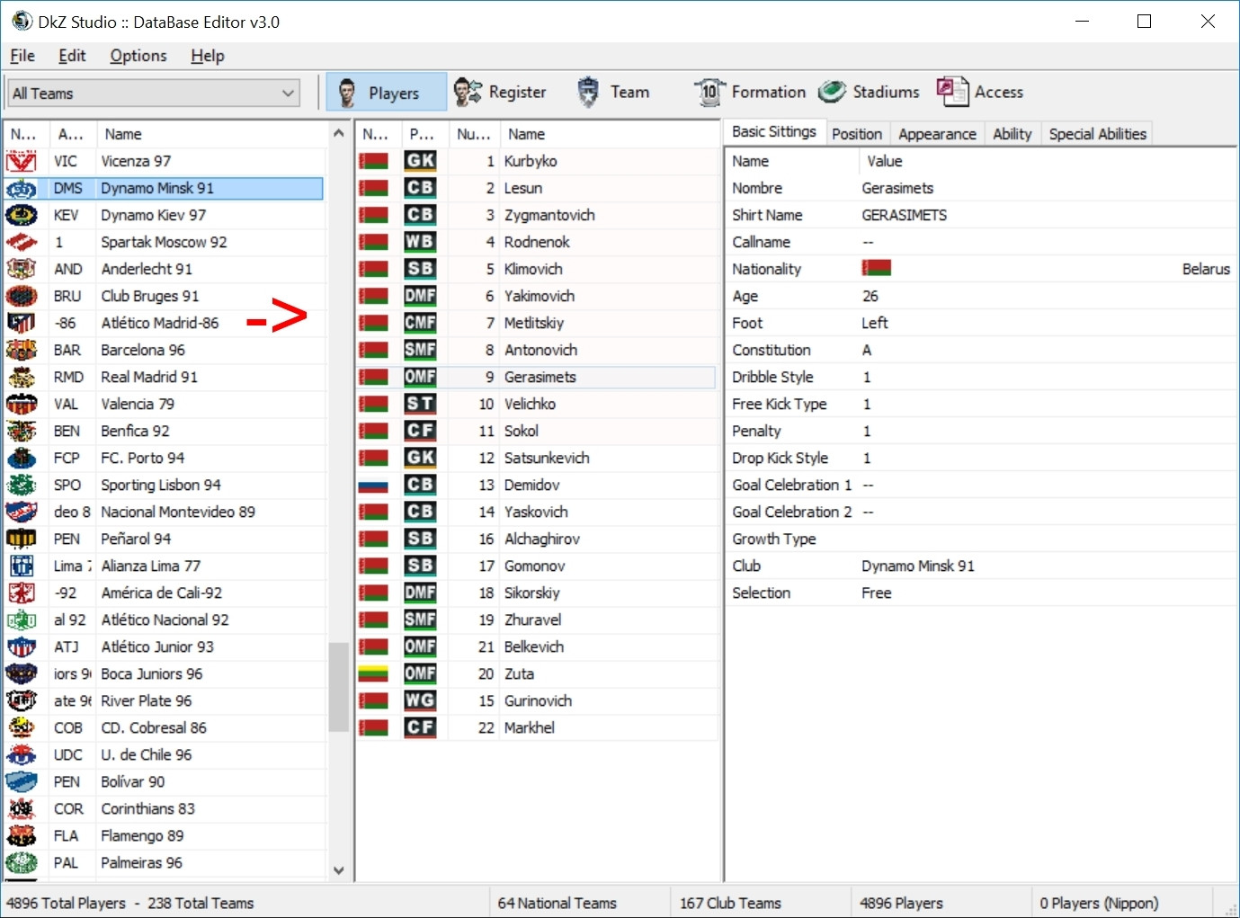Click the Belarus flag in Nationality row
The height and width of the screenshot is (918, 1240).
877,268
